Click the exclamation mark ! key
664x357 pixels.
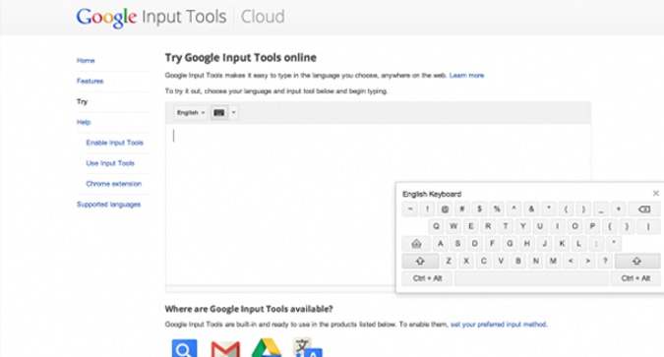(x=427, y=209)
